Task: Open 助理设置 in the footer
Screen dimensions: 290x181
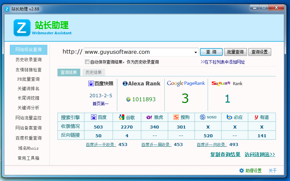Action: [254, 171]
